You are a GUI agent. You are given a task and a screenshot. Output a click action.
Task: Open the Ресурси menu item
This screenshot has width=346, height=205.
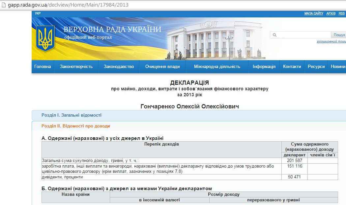point(316,66)
